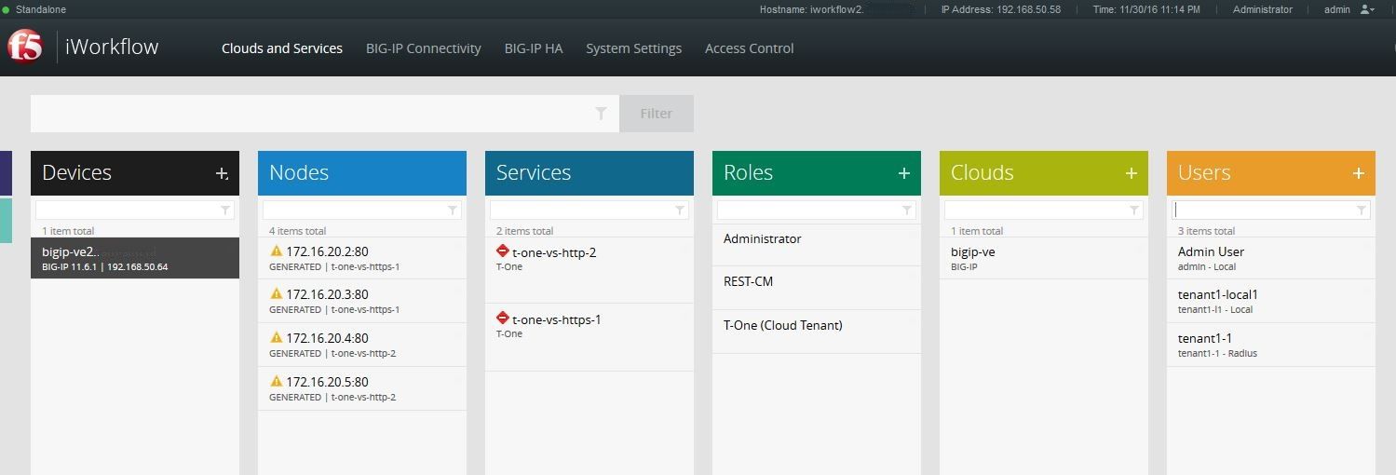
Task: Click the F5 logo icon
Action: tap(24, 47)
